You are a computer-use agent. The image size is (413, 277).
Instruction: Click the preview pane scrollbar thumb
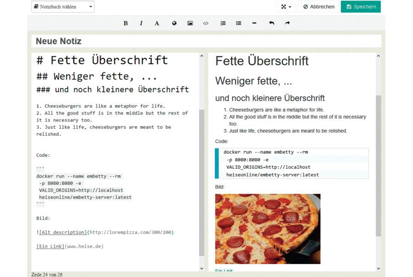coord(379,166)
